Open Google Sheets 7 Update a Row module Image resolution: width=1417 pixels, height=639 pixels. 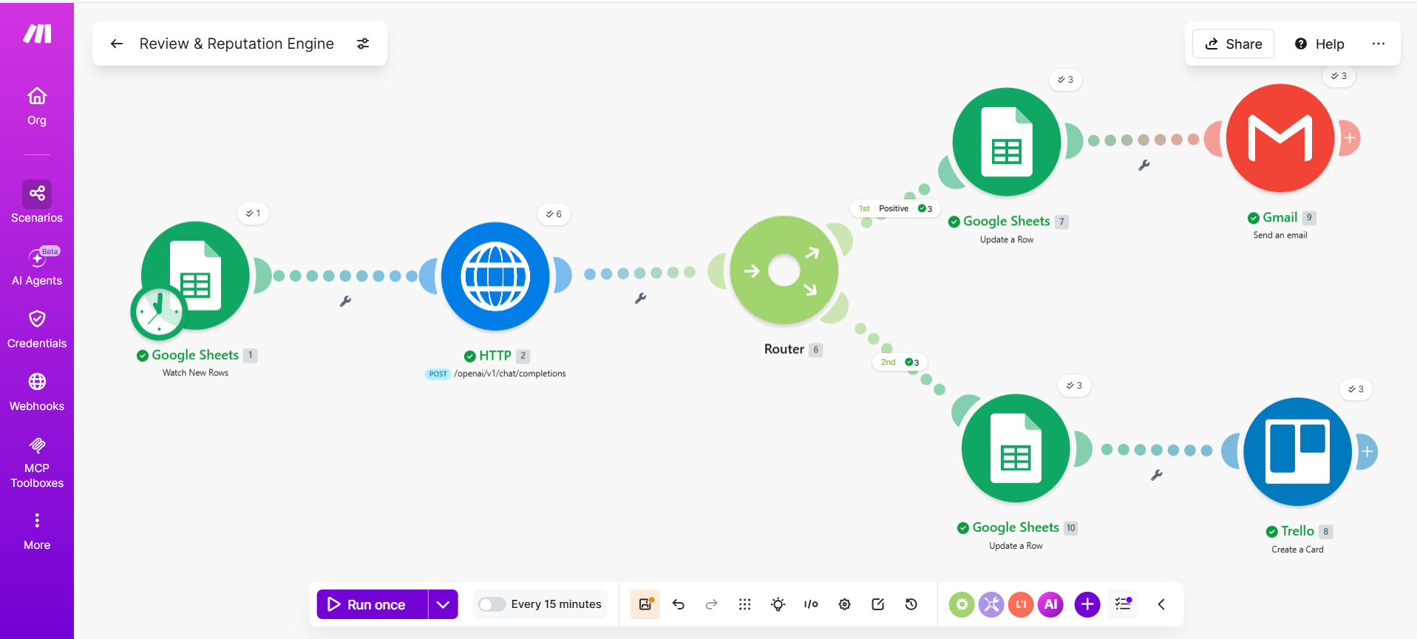point(1007,142)
